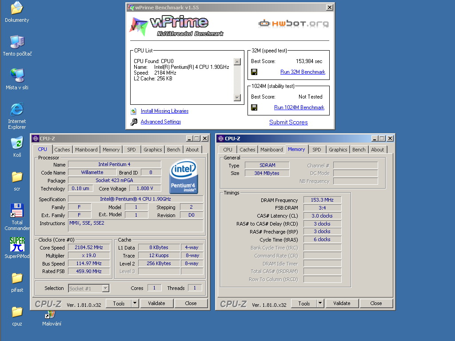Switch to Bench tab in right CPU-Z
455x341 pixels.
(359, 150)
